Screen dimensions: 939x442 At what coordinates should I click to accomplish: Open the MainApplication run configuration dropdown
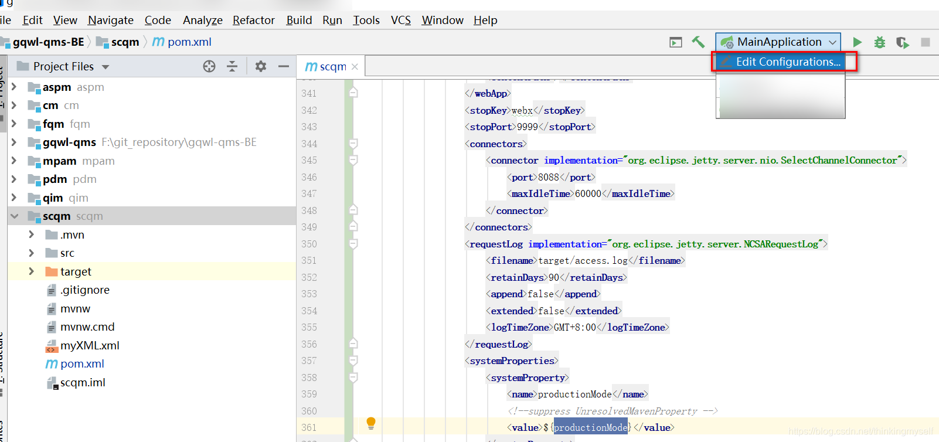(x=778, y=42)
